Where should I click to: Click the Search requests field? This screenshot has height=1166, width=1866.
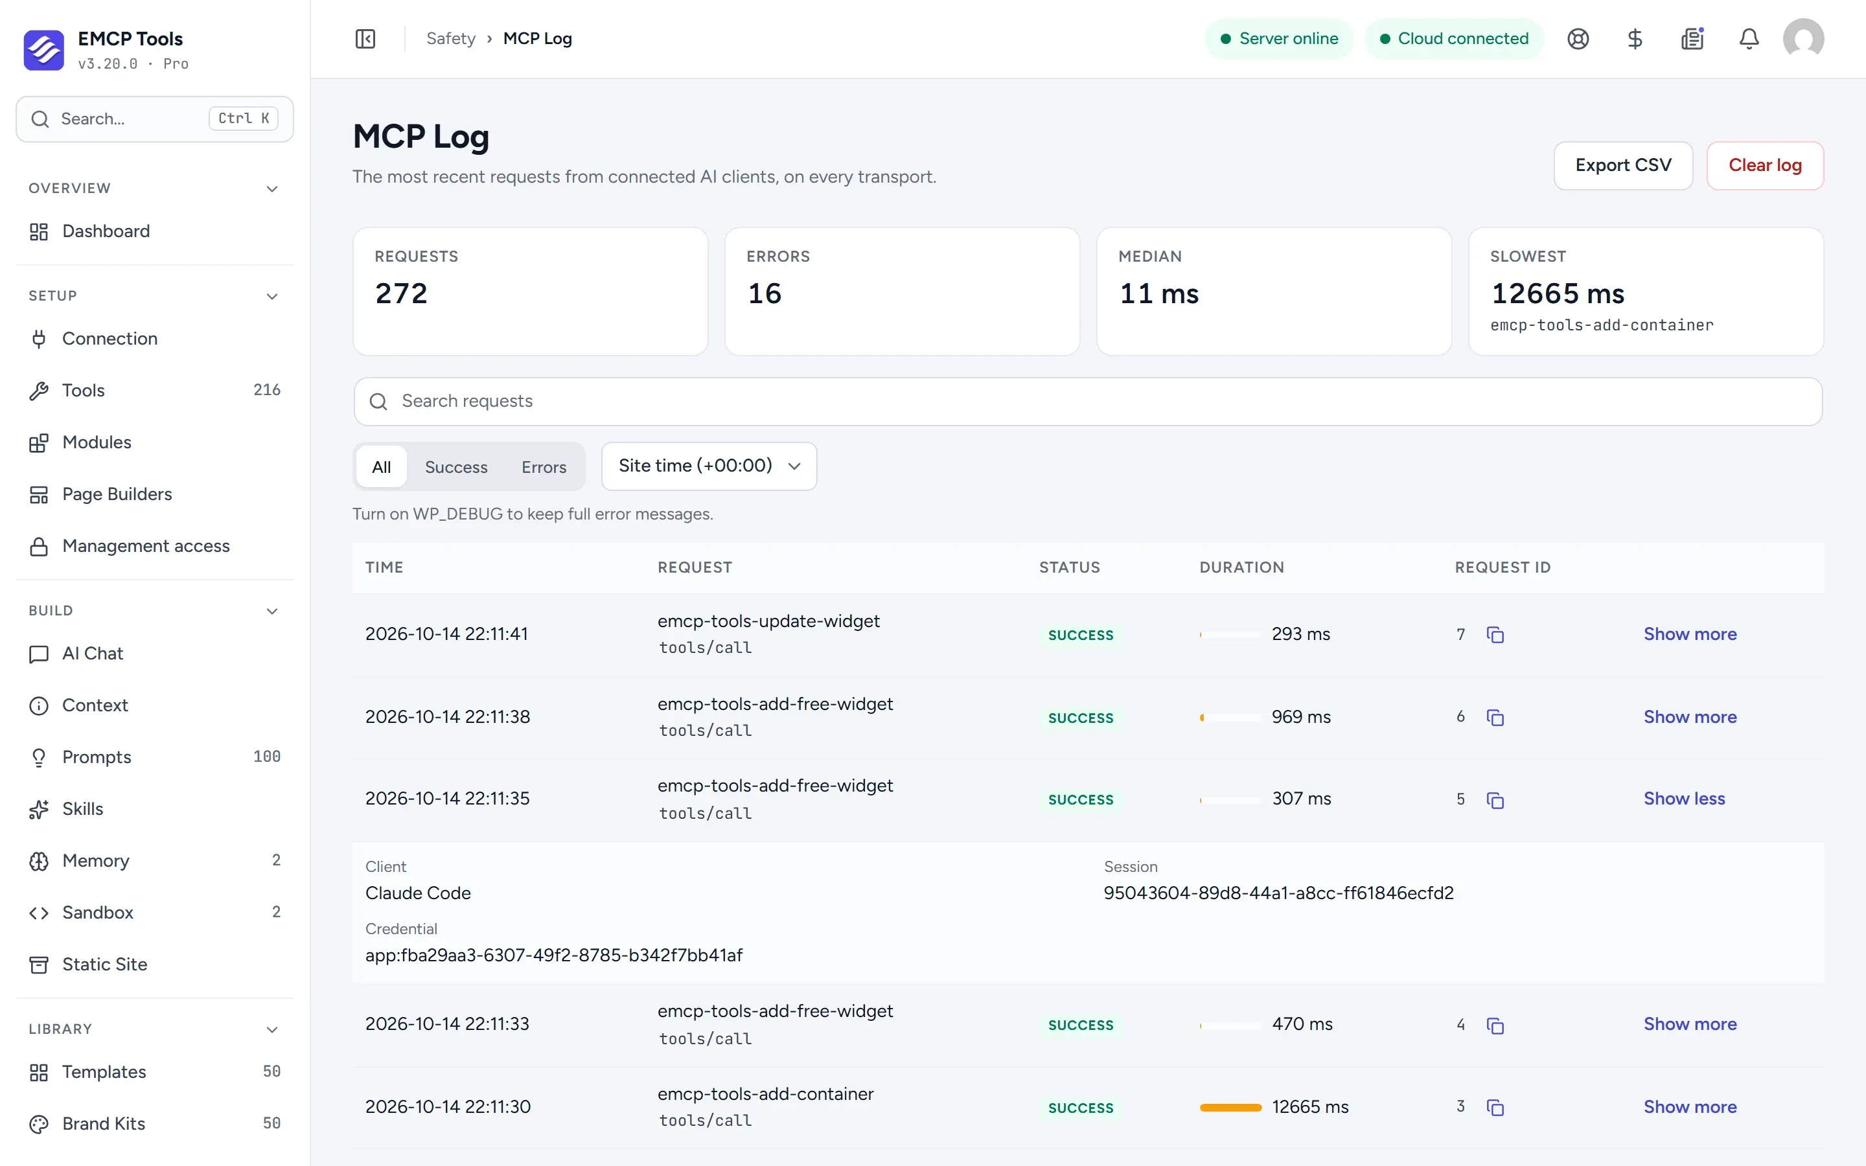tap(1088, 401)
